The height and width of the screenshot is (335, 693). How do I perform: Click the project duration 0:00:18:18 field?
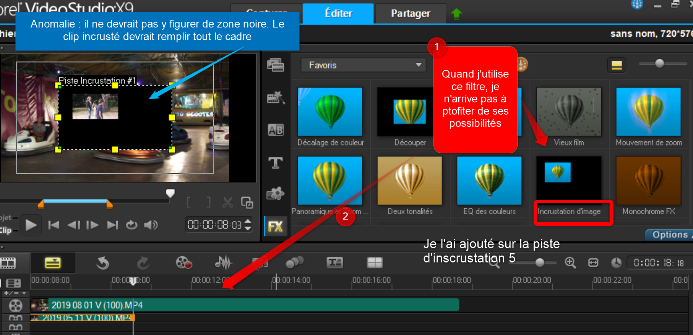click(659, 263)
